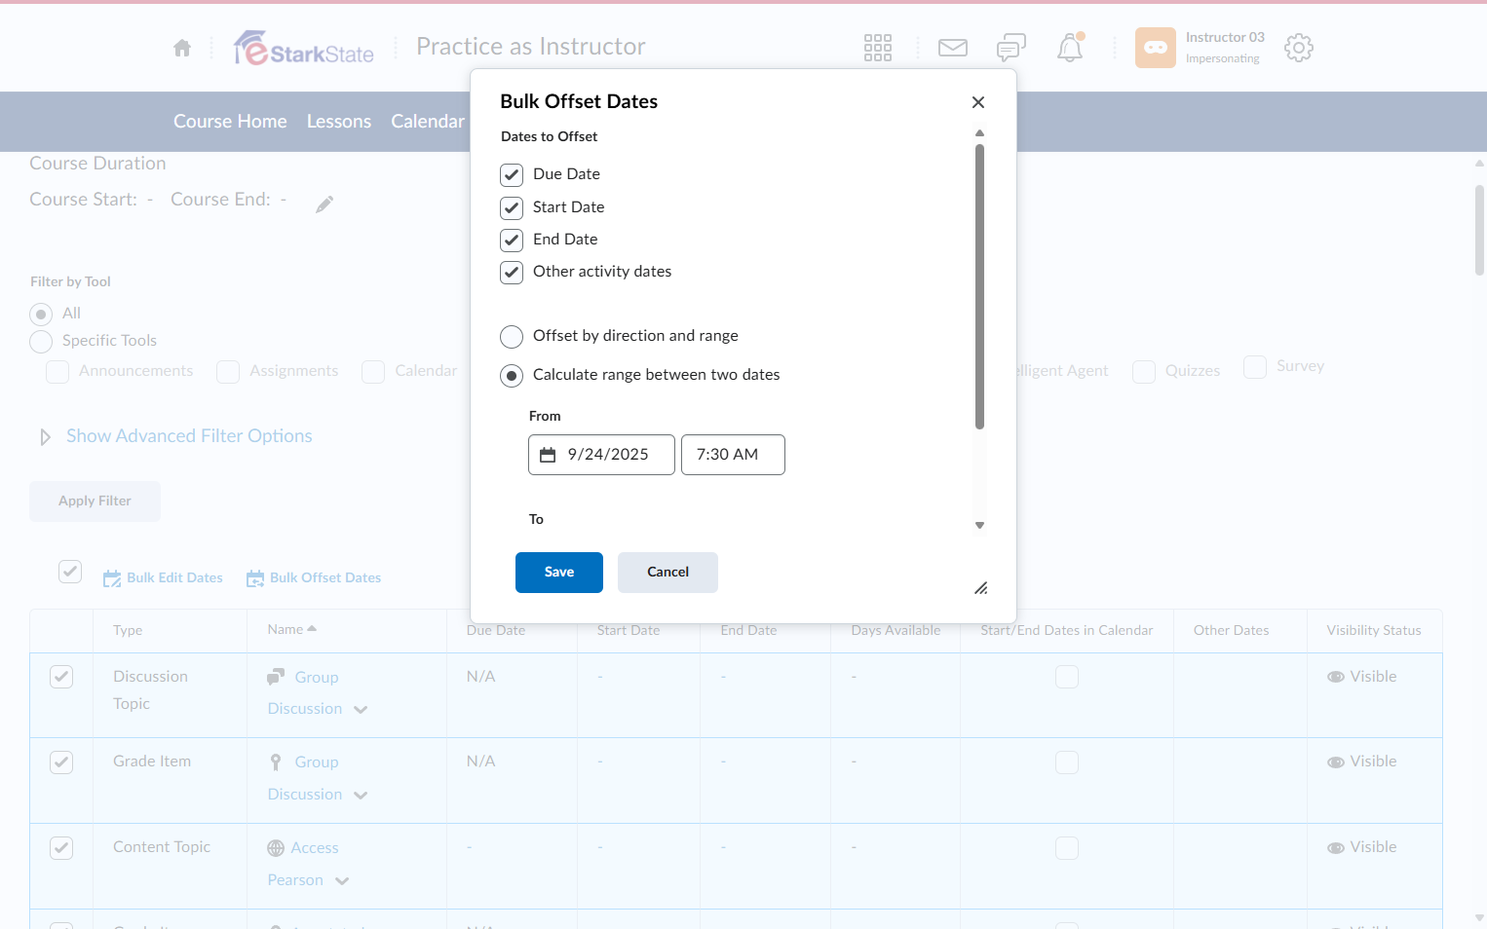
Task: Click the Bulk Offset Dates calendar icon
Action: [x=255, y=578]
